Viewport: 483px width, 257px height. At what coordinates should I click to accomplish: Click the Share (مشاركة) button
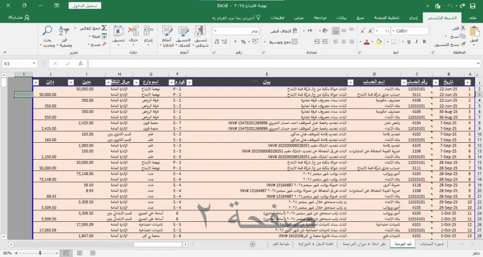pyautogui.click(x=19, y=17)
